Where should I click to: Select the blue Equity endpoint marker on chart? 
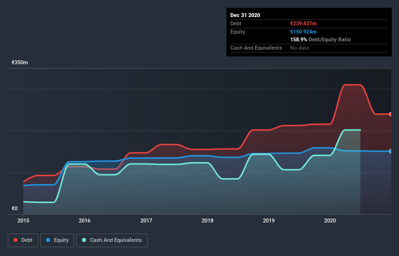click(391, 151)
